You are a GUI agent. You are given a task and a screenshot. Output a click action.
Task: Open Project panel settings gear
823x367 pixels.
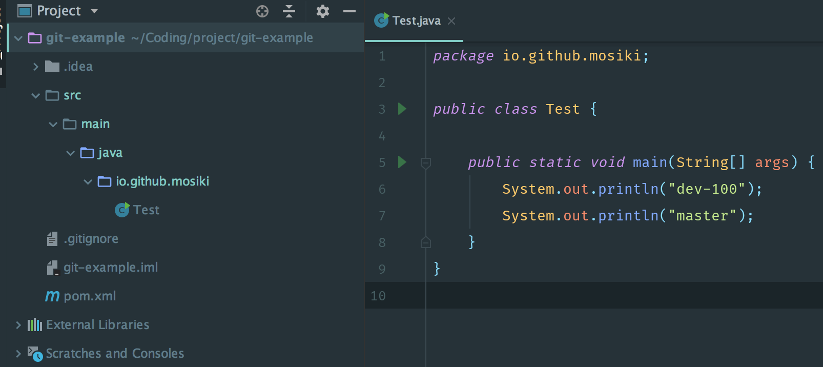[322, 11]
